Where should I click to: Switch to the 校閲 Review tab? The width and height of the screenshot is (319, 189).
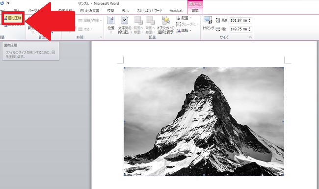pos(110,11)
